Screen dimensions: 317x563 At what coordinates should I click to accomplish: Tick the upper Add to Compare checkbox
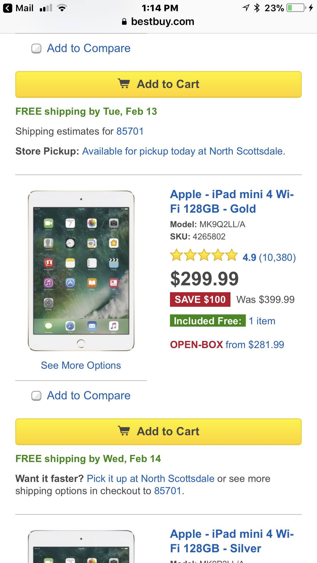pyautogui.click(x=36, y=48)
